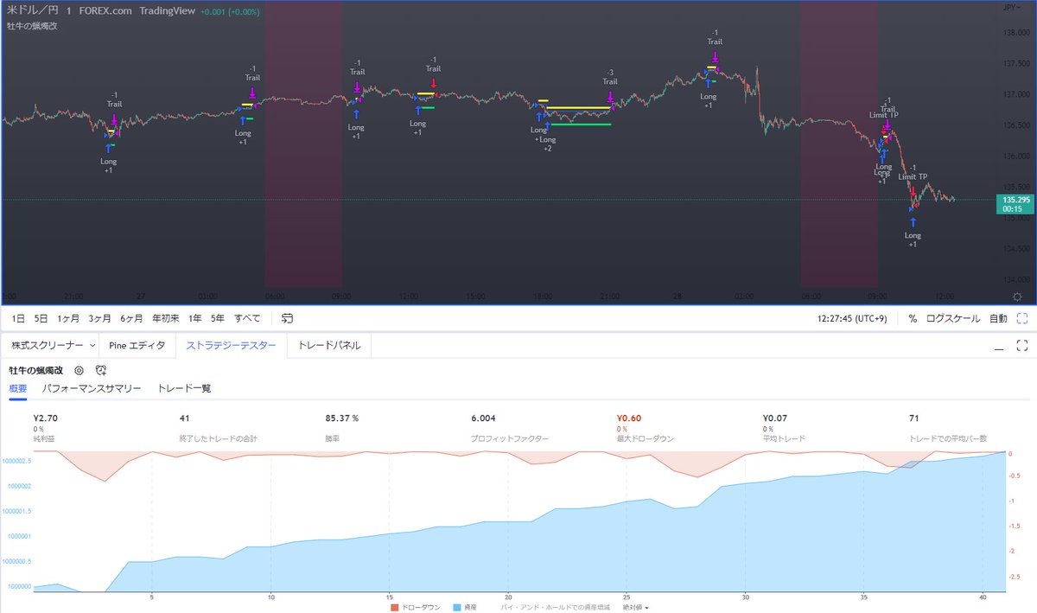Maximize the bottom strategy tester panel
This screenshot has width=1037, height=613.
1022,346
